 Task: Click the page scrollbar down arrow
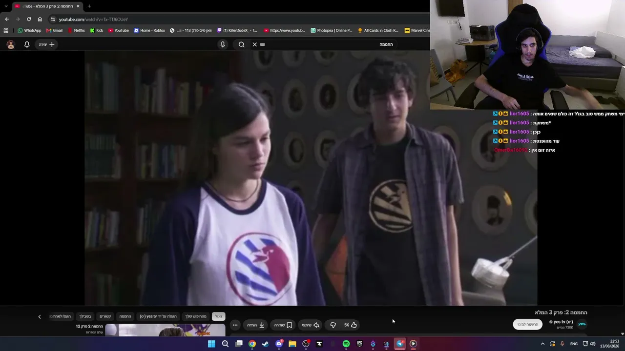pos(622,334)
